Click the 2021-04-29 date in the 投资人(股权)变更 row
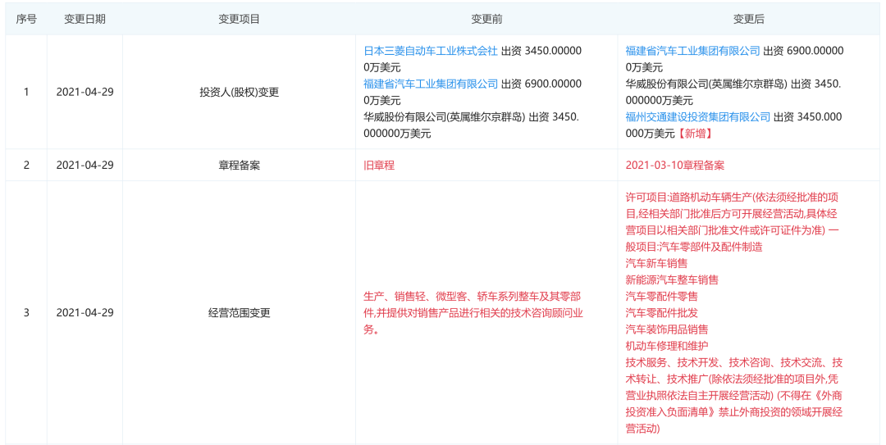Image resolution: width=886 pixels, height=445 pixels. tap(84, 92)
